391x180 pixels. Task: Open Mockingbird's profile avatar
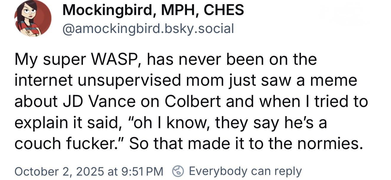(33, 19)
